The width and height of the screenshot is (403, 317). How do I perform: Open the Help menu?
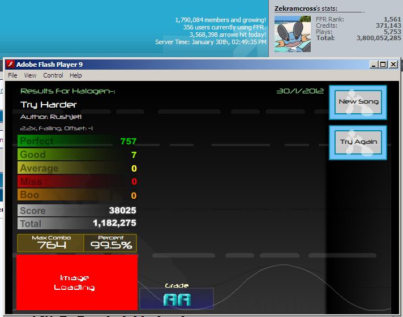coord(76,75)
